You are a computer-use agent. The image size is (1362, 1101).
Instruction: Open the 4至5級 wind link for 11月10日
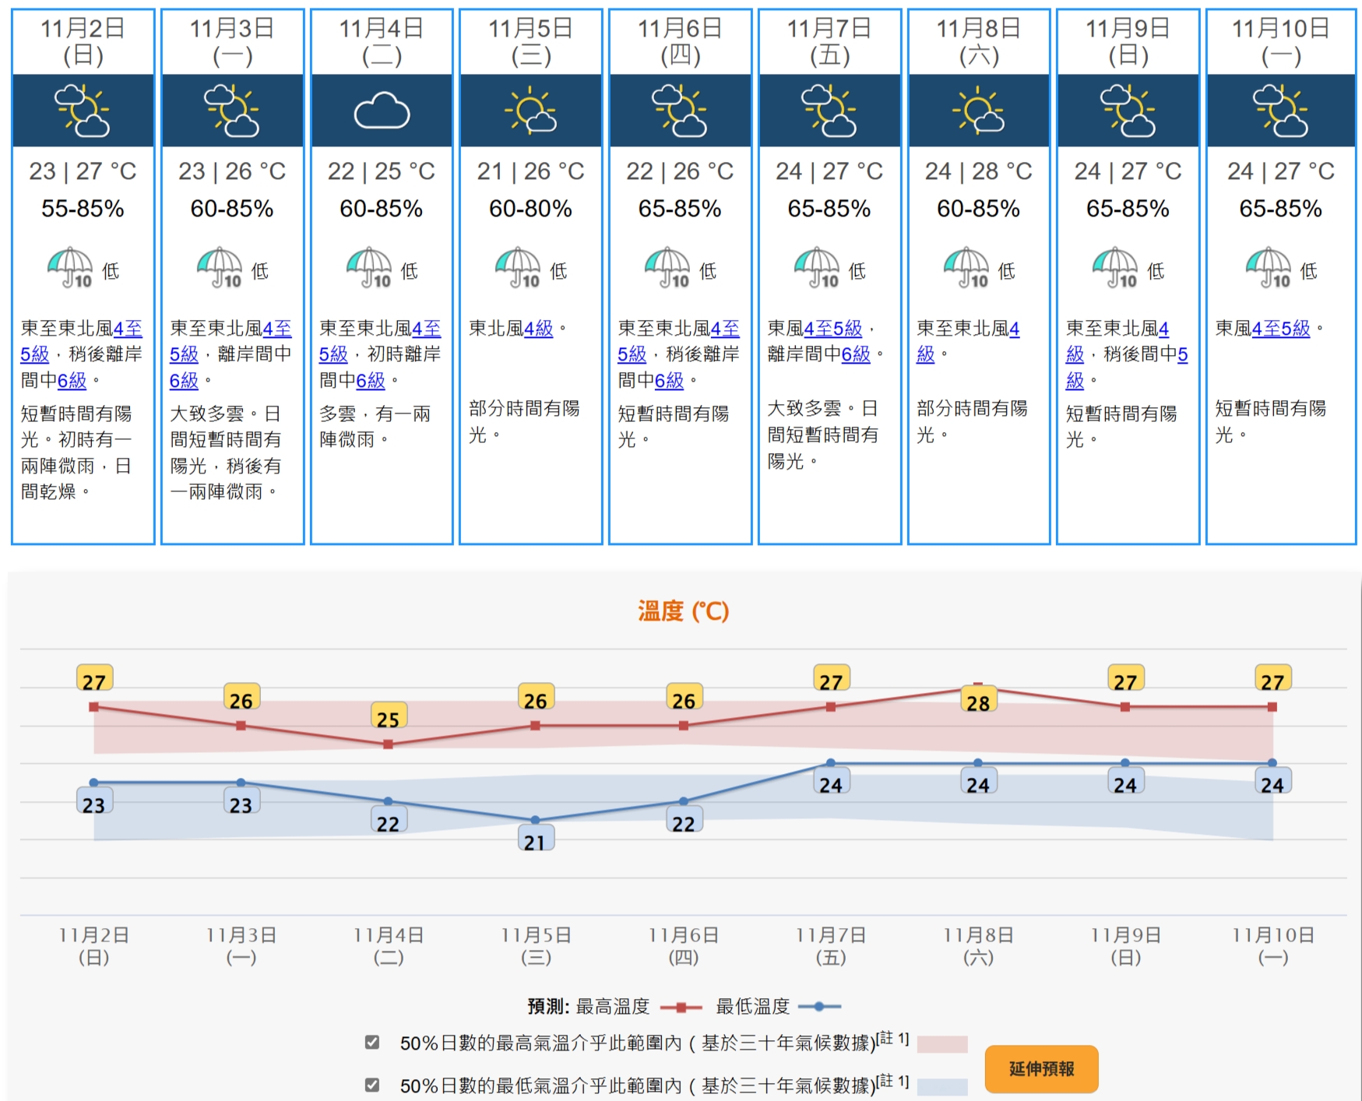[1281, 329]
